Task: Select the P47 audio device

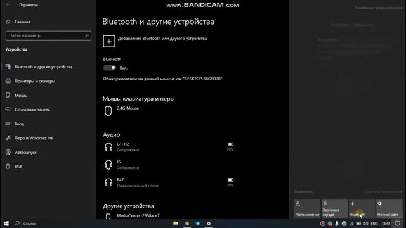Action: pos(168,182)
